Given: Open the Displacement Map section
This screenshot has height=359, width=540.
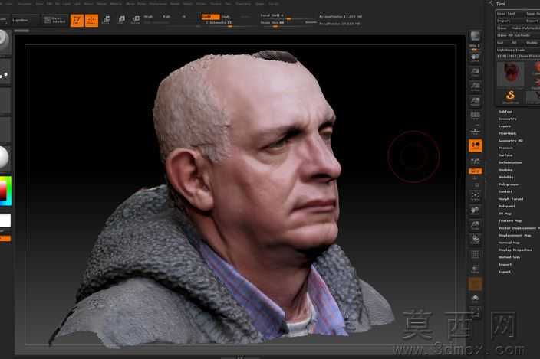Looking at the screenshot, I should (515, 235).
